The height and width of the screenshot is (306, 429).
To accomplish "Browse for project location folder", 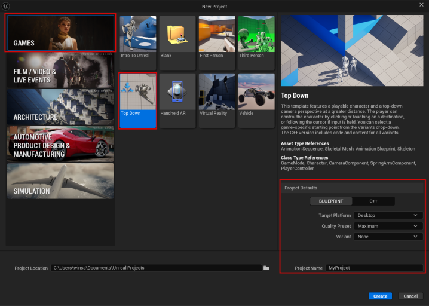I will (x=266, y=268).
